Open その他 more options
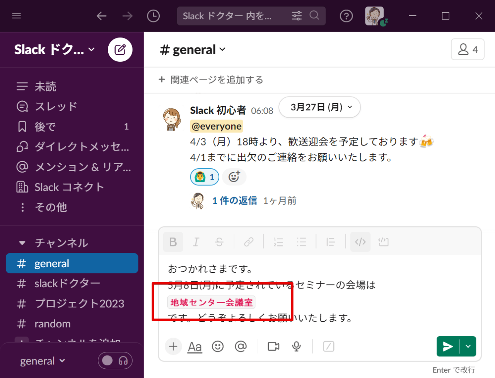 pyautogui.click(x=72, y=207)
